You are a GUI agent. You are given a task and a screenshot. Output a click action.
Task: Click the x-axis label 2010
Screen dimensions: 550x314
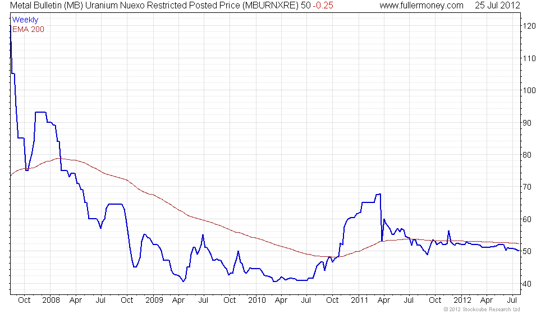(257, 301)
